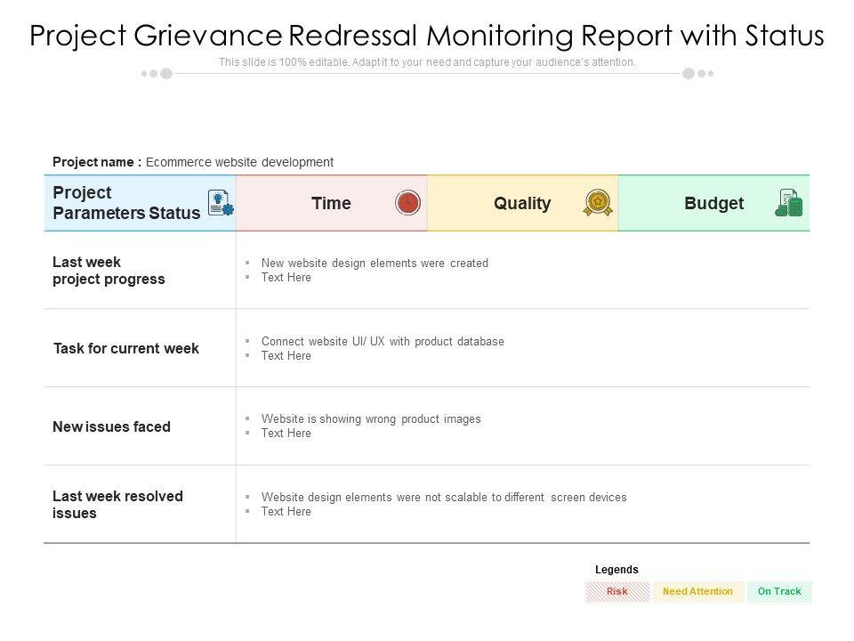The width and height of the screenshot is (854, 641).
Task: Select the Last week project progress row label
Action: tap(109, 271)
